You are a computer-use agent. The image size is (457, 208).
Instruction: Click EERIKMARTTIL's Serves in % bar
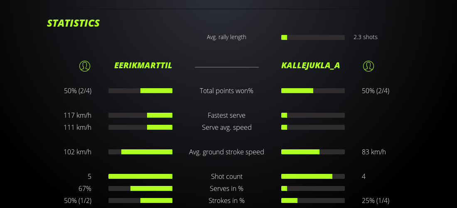coord(140,188)
